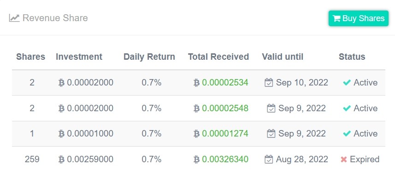Click the Shares column header
Image resolution: width=395 pixels, height=182 pixels.
(31, 57)
